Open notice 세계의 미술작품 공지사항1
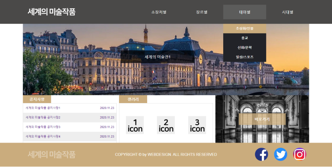The height and width of the screenshot is (167, 332). pyautogui.click(x=70, y=108)
